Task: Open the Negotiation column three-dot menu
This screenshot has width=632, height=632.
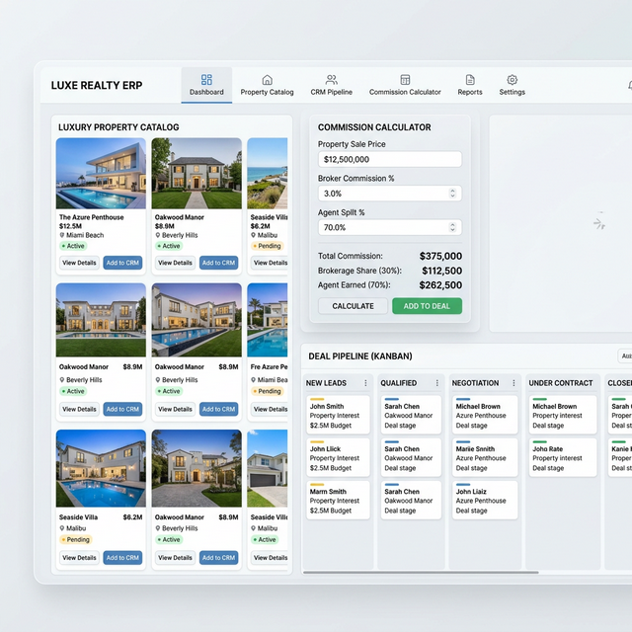Action: tap(513, 383)
